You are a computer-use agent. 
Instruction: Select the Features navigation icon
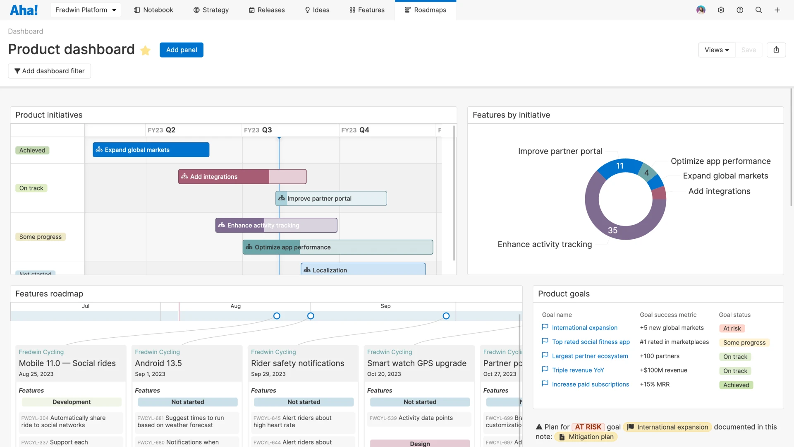(352, 10)
